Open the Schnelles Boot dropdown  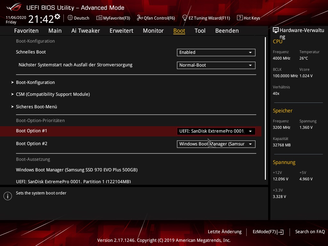(216, 53)
